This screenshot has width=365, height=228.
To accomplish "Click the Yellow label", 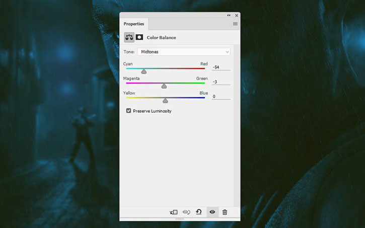I will 129,93.
